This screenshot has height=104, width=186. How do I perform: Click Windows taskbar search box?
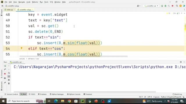[x=26, y=101]
